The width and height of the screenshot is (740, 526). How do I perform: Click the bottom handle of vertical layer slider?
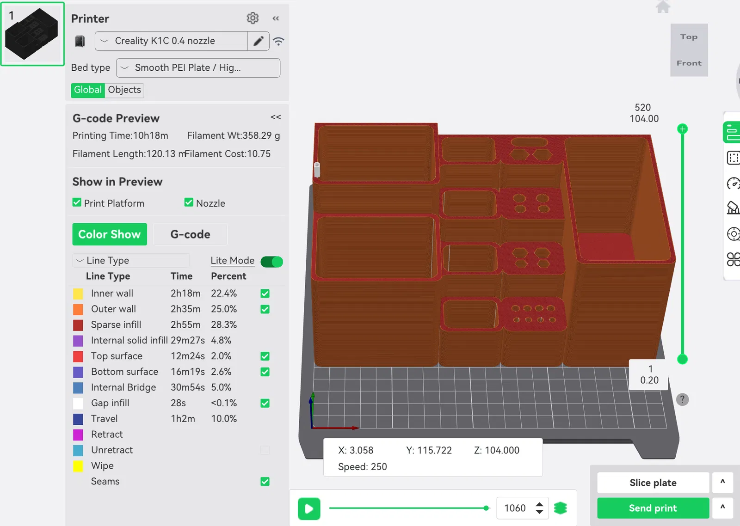[682, 359]
